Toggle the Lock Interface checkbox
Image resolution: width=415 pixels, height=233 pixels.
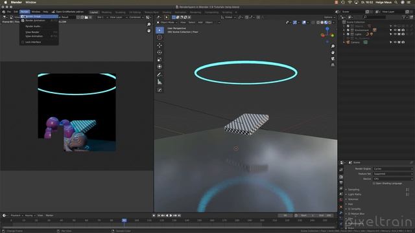tap(23, 42)
